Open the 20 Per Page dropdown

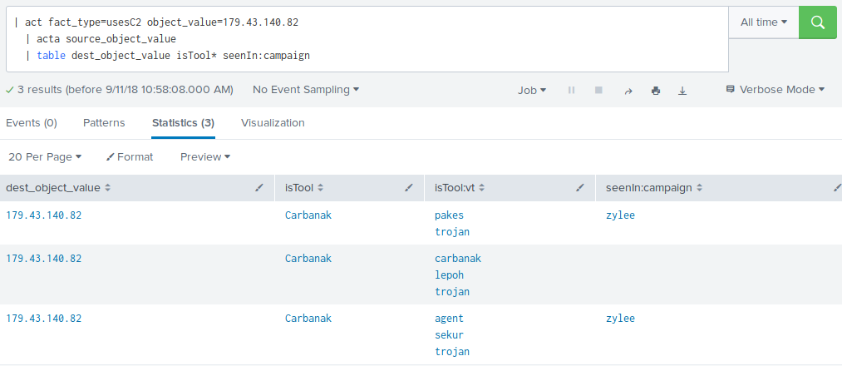(45, 157)
